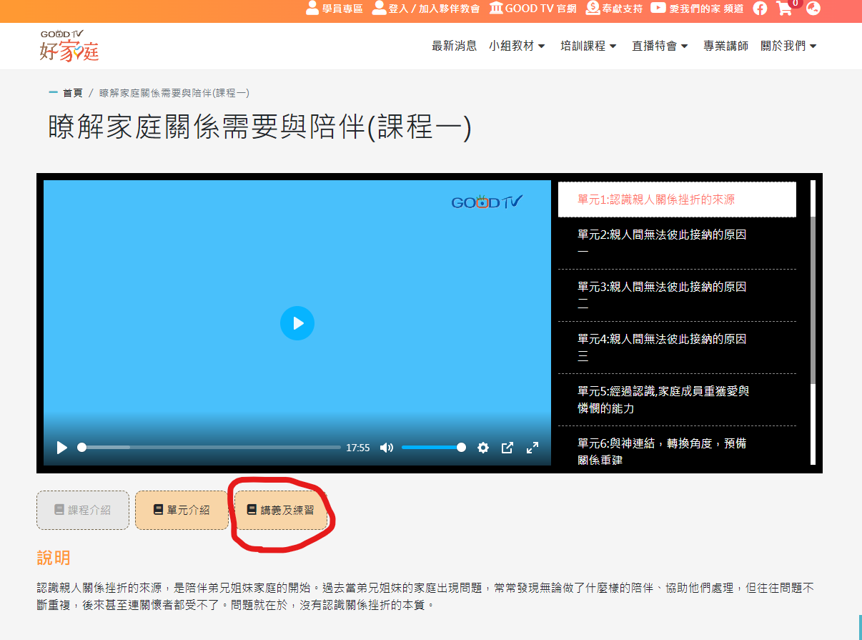Click the Facebook icon in top bar

point(760,9)
